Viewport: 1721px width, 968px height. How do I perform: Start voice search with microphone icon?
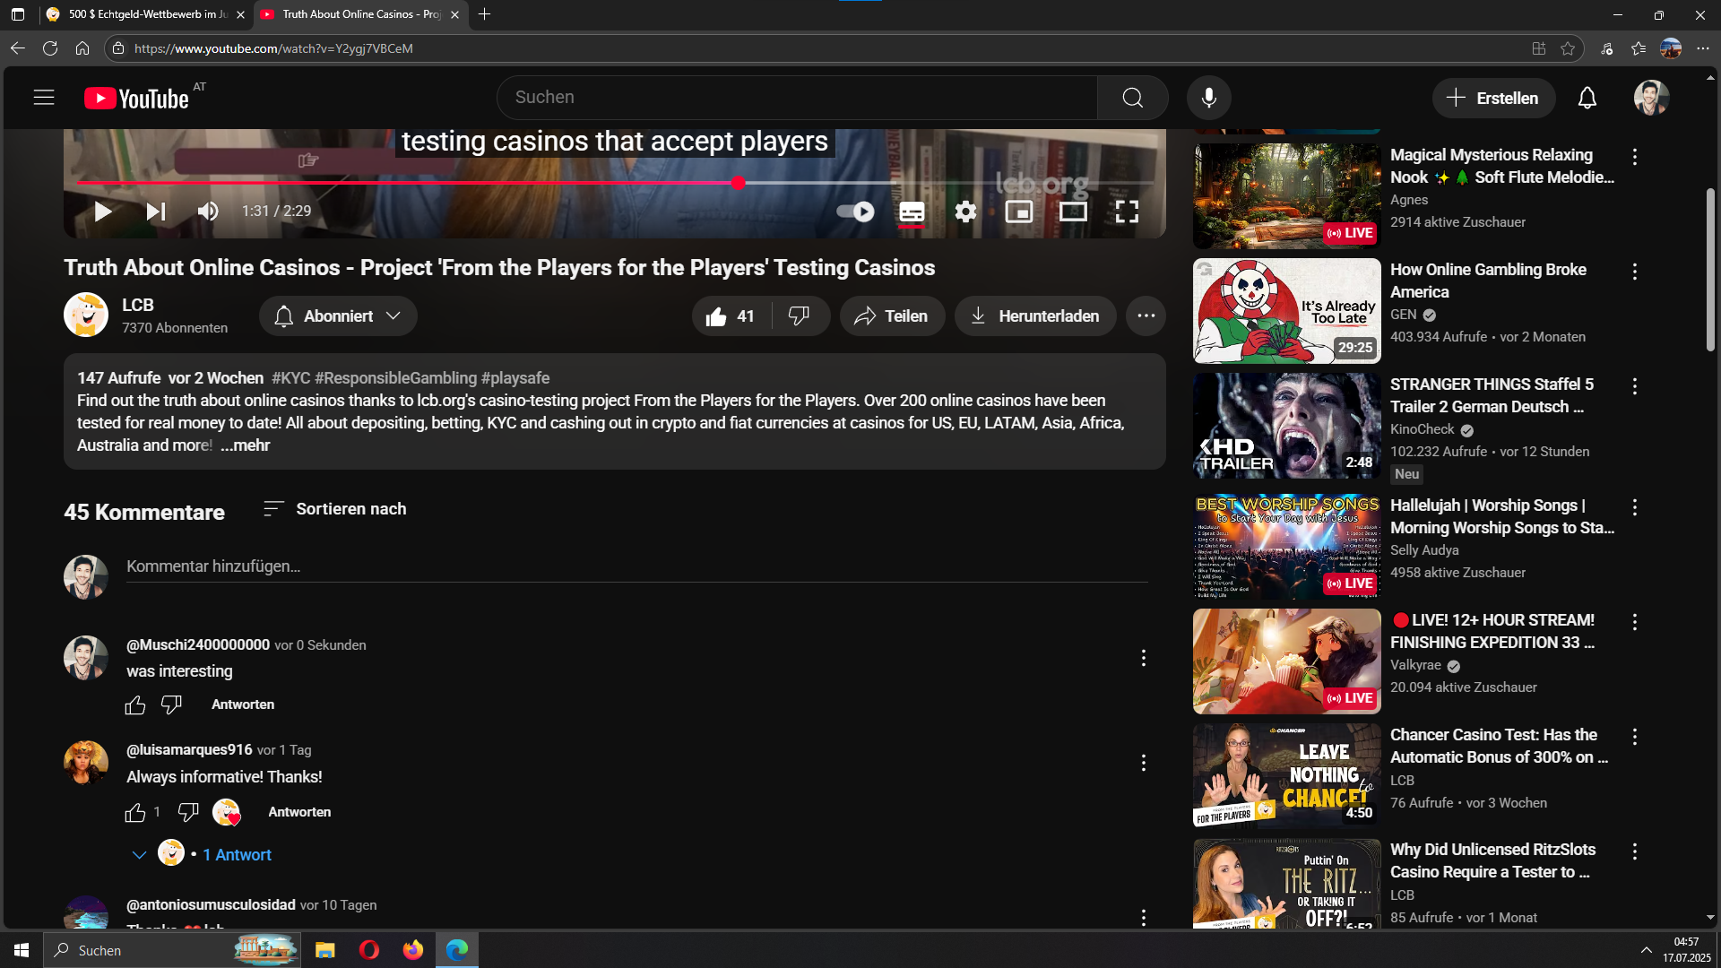[x=1208, y=98]
